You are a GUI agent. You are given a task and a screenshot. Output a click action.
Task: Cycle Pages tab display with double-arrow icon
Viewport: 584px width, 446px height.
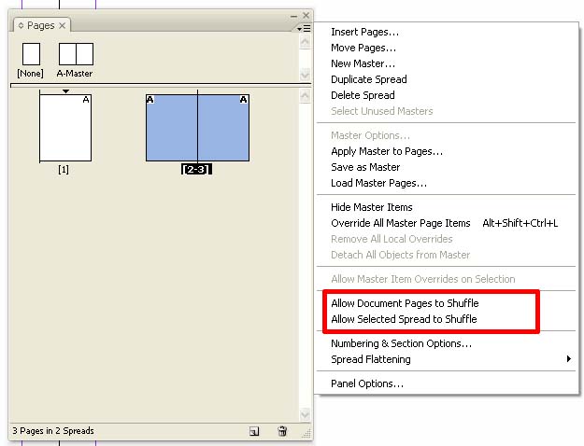(x=21, y=25)
